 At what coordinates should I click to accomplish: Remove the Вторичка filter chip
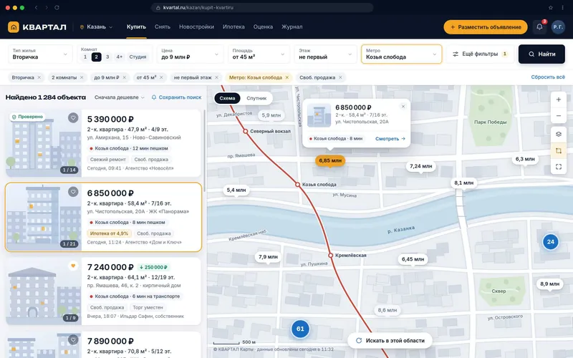click(x=39, y=77)
